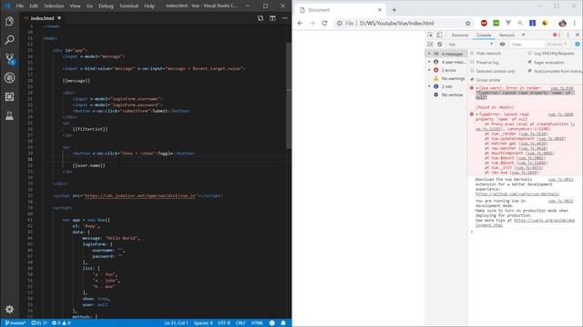Toggle the console sidebar panel button

coord(430,45)
